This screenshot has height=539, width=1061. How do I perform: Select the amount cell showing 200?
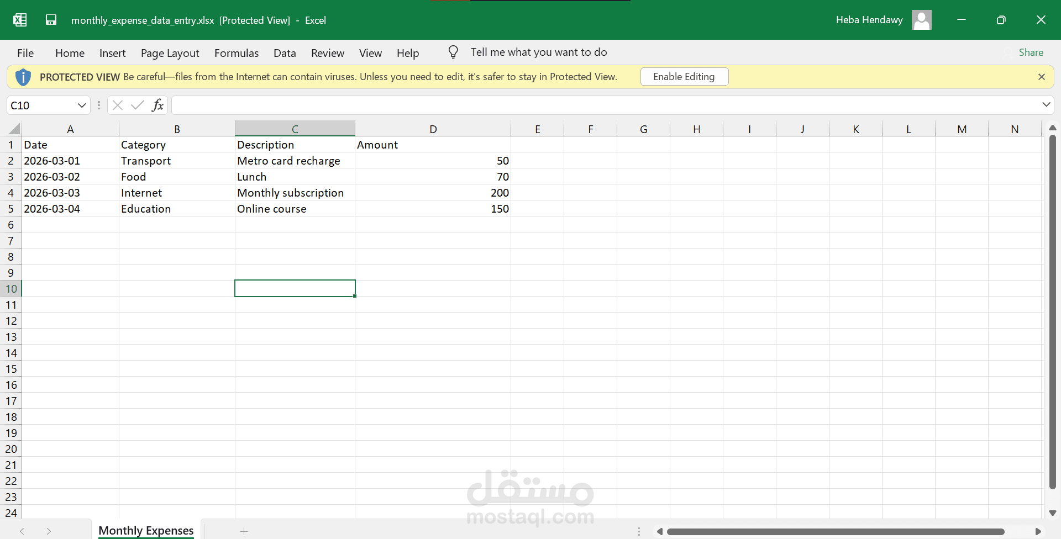point(433,193)
